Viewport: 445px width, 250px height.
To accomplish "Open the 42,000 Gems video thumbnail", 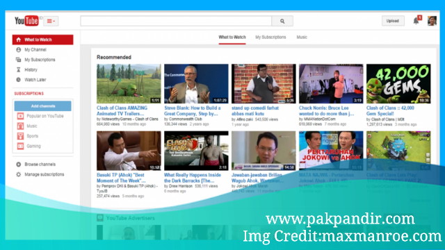I will 398,83.
